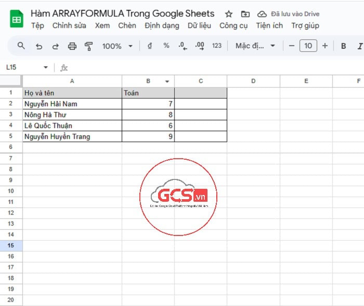Image resolution: width=364 pixels, height=306 pixels.
Task: Click the Undo arrow icon
Action: click(39, 46)
